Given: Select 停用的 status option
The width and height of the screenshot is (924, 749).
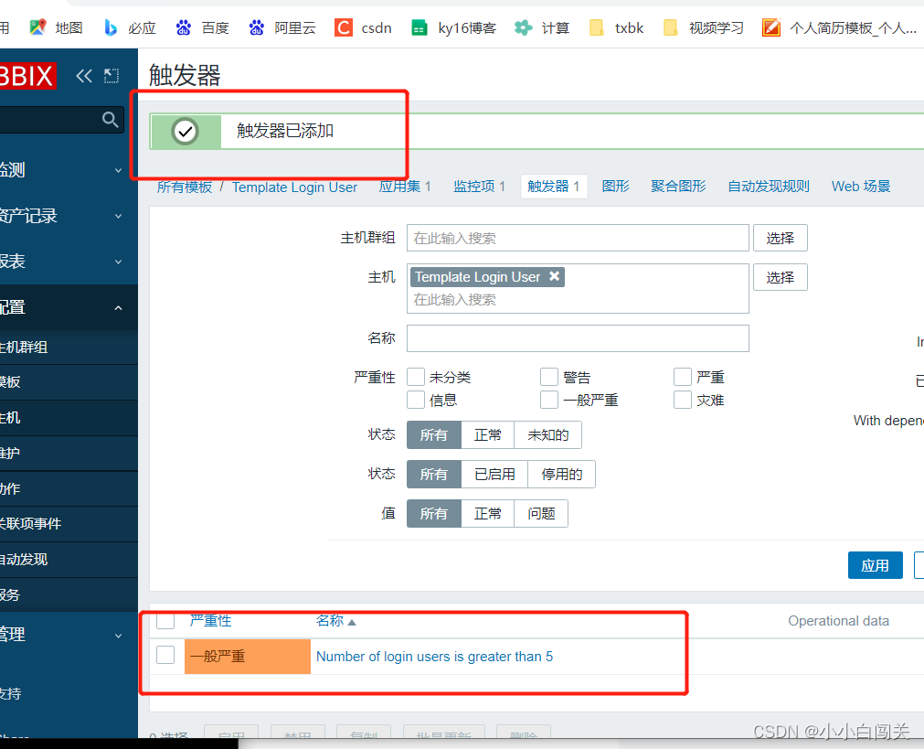Looking at the screenshot, I should click(x=562, y=474).
